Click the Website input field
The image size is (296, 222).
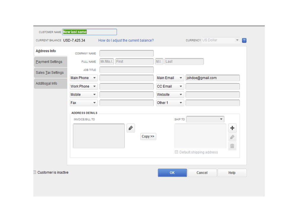point(212,95)
